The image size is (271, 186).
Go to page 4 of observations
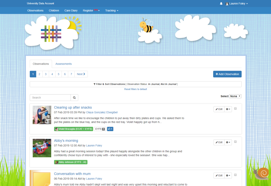(x=52, y=74)
